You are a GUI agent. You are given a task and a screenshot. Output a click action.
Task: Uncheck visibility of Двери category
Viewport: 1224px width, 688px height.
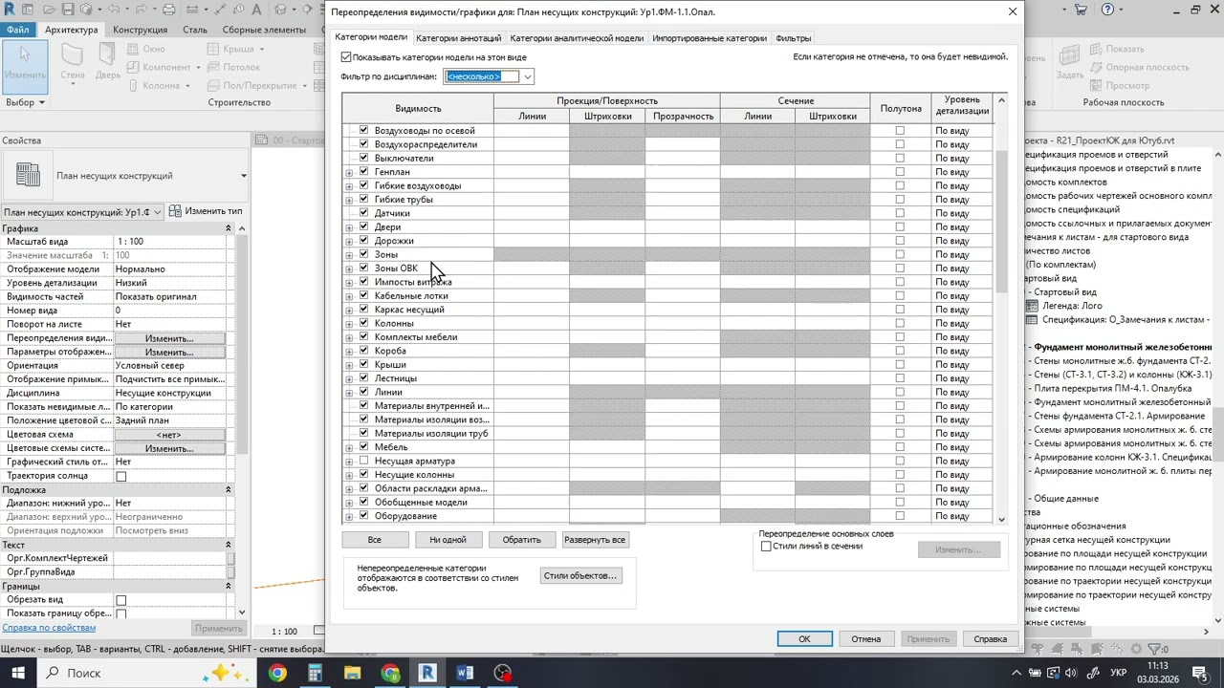[x=363, y=226]
